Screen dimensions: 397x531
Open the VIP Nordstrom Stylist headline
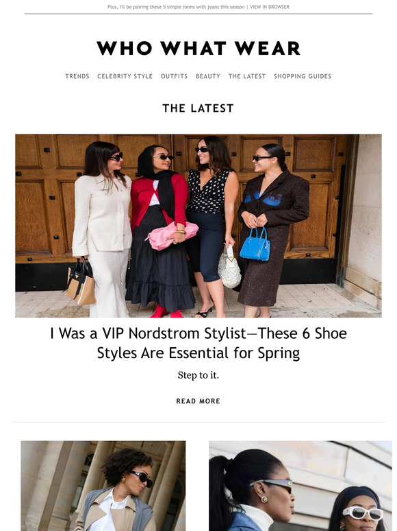pos(198,343)
